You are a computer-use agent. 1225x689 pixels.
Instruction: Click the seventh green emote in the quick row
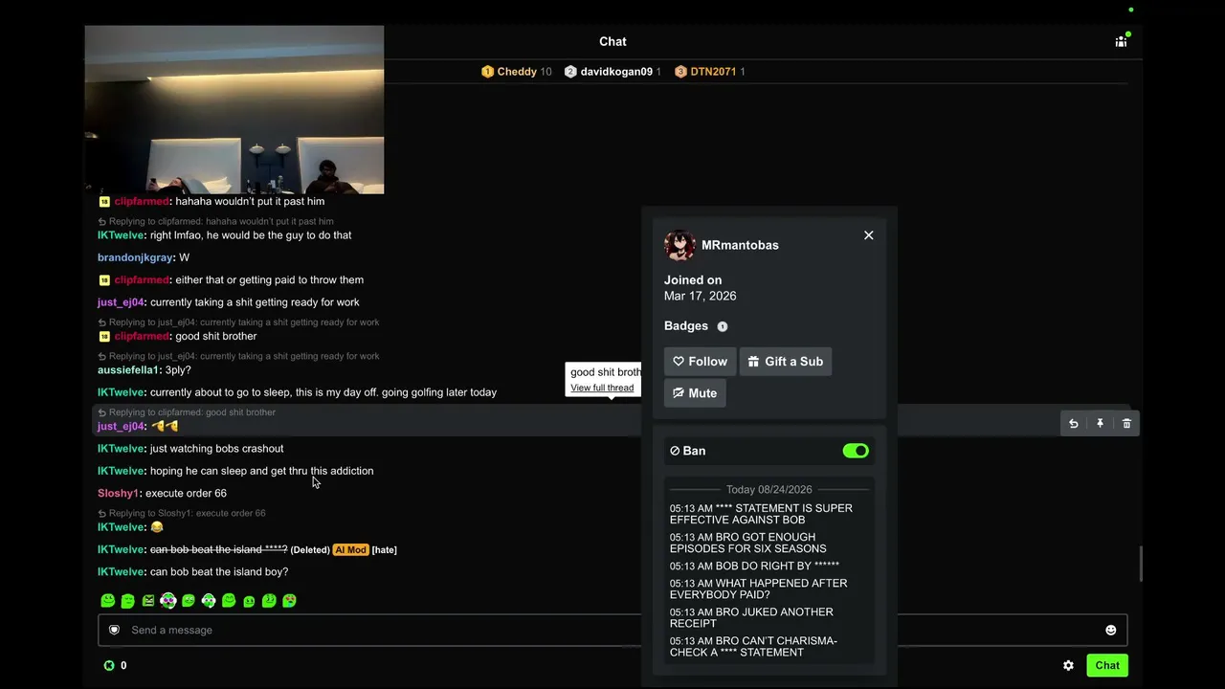tap(229, 601)
